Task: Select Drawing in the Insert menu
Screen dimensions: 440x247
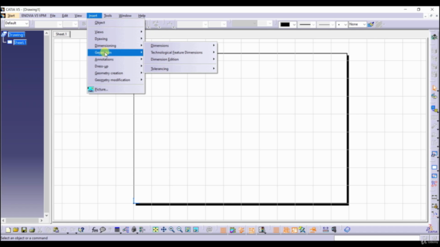Action: pyautogui.click(x=116, y=38)
